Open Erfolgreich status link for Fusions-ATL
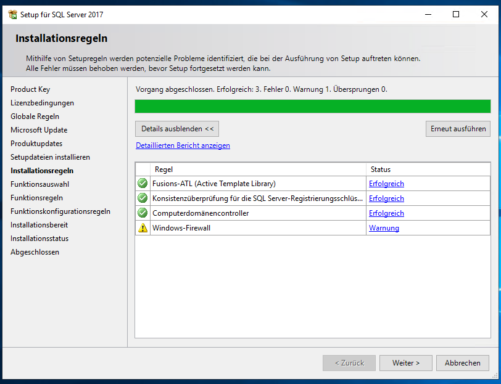This screenshot has height=384, width=501. click(x=386, y=184)
